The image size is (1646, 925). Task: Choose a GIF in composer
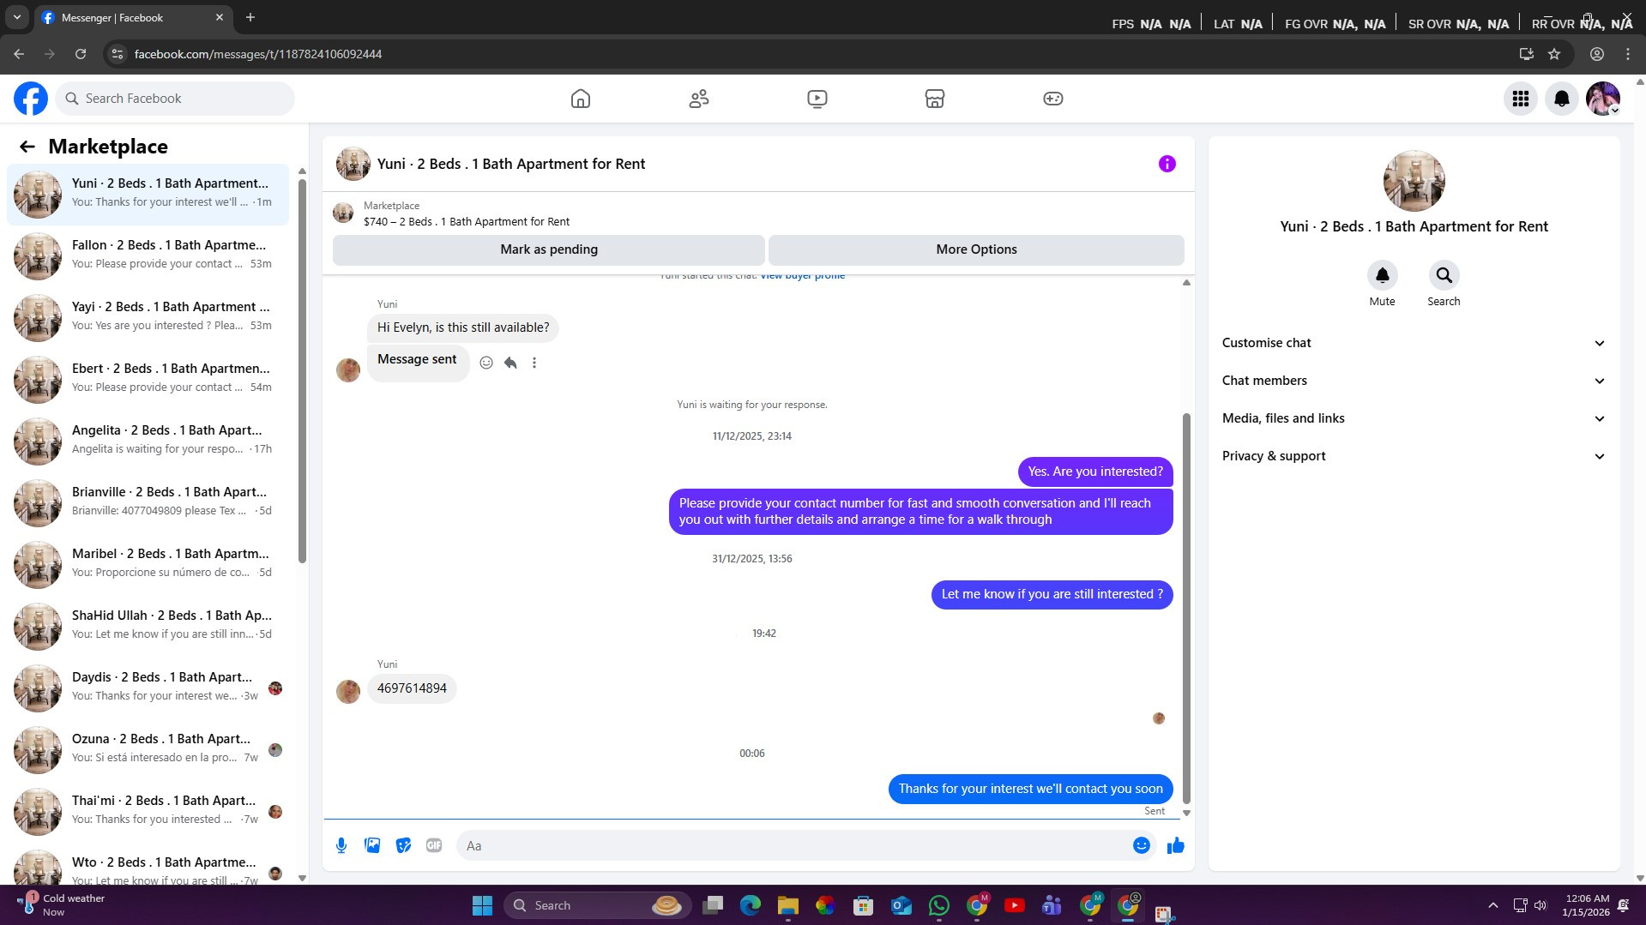point(434,845)
